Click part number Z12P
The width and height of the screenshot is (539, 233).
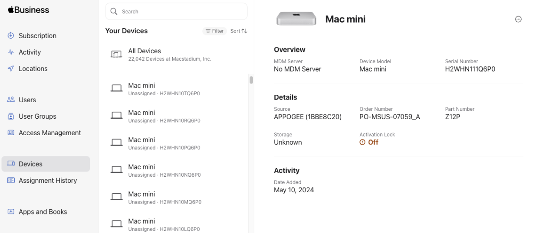click(453, 116)
